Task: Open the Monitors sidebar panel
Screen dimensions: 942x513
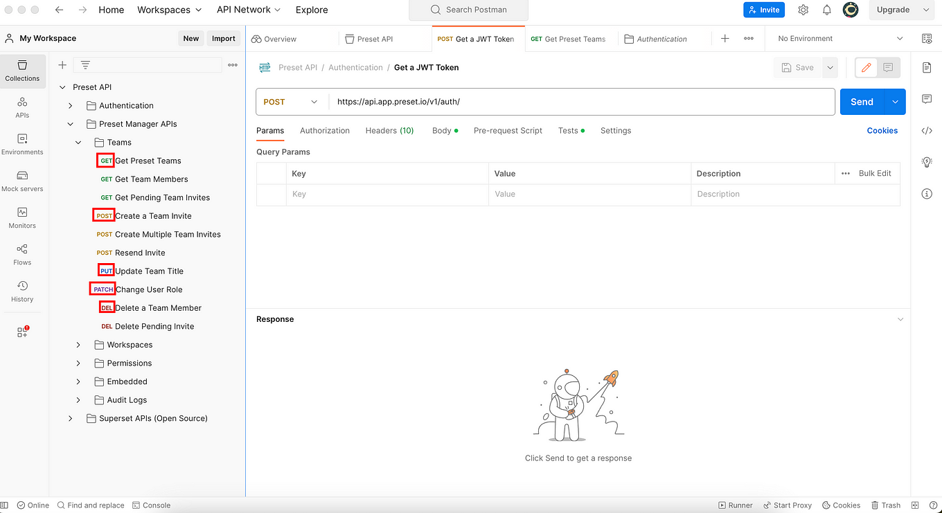Action: [22, 217]
